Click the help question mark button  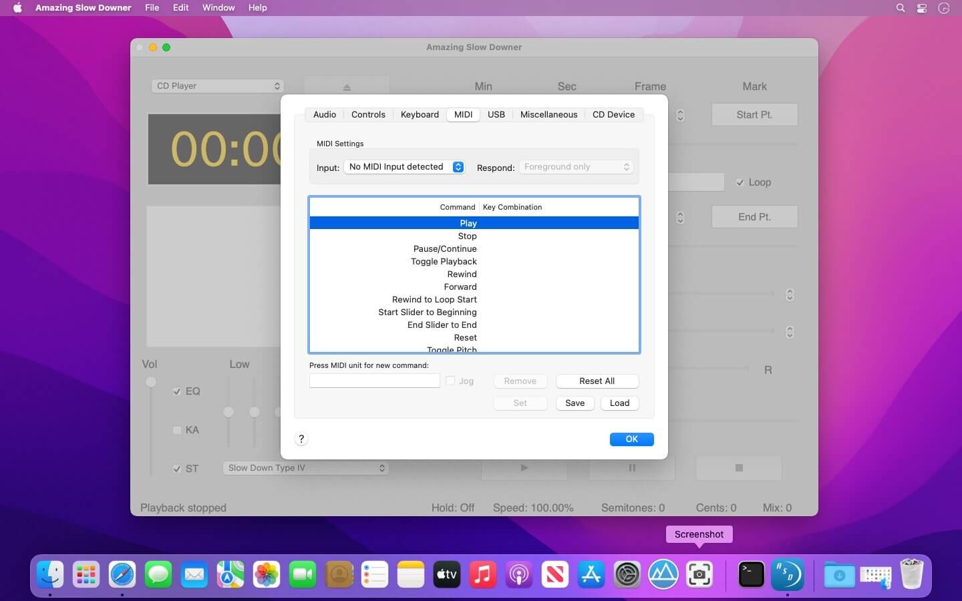pyautogui.click(x=301, y=439)
